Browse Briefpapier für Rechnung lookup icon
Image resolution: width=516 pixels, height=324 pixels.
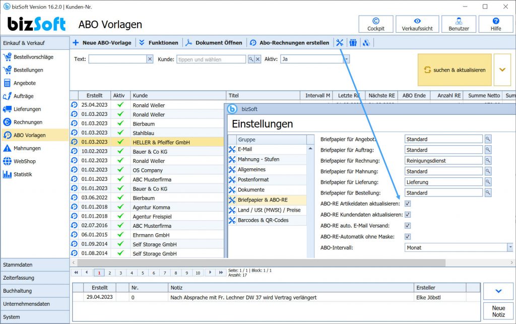point(488,161)
